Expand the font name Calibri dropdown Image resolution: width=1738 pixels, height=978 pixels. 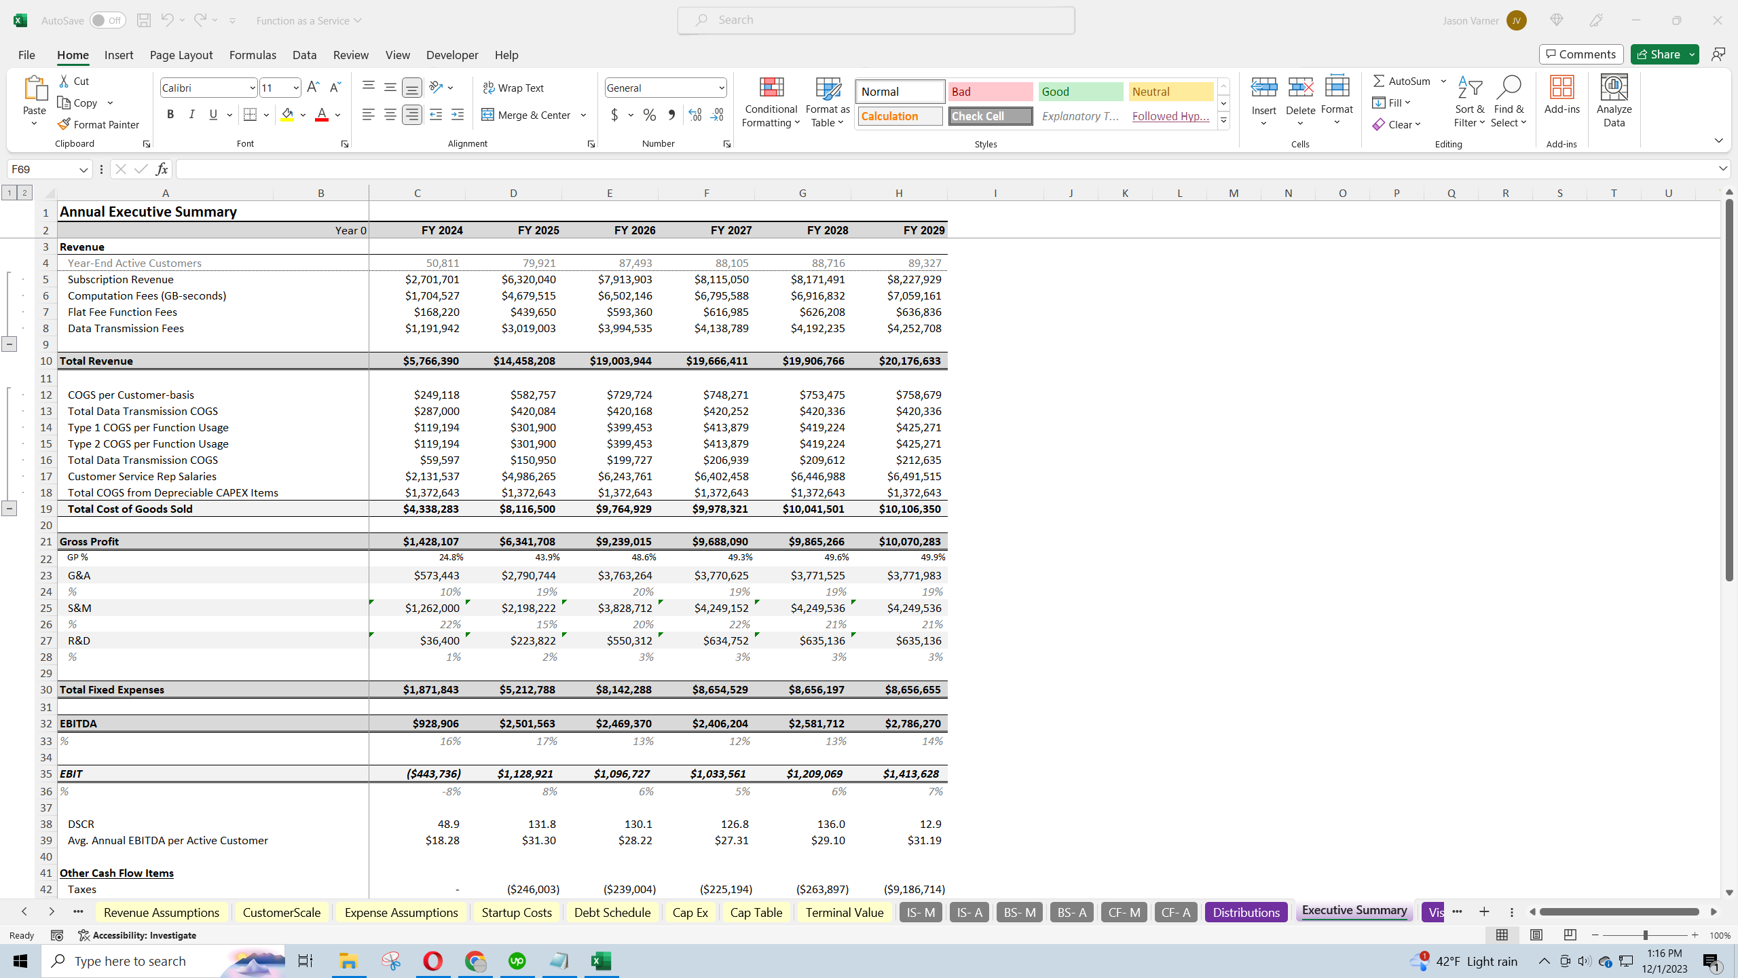252,88
